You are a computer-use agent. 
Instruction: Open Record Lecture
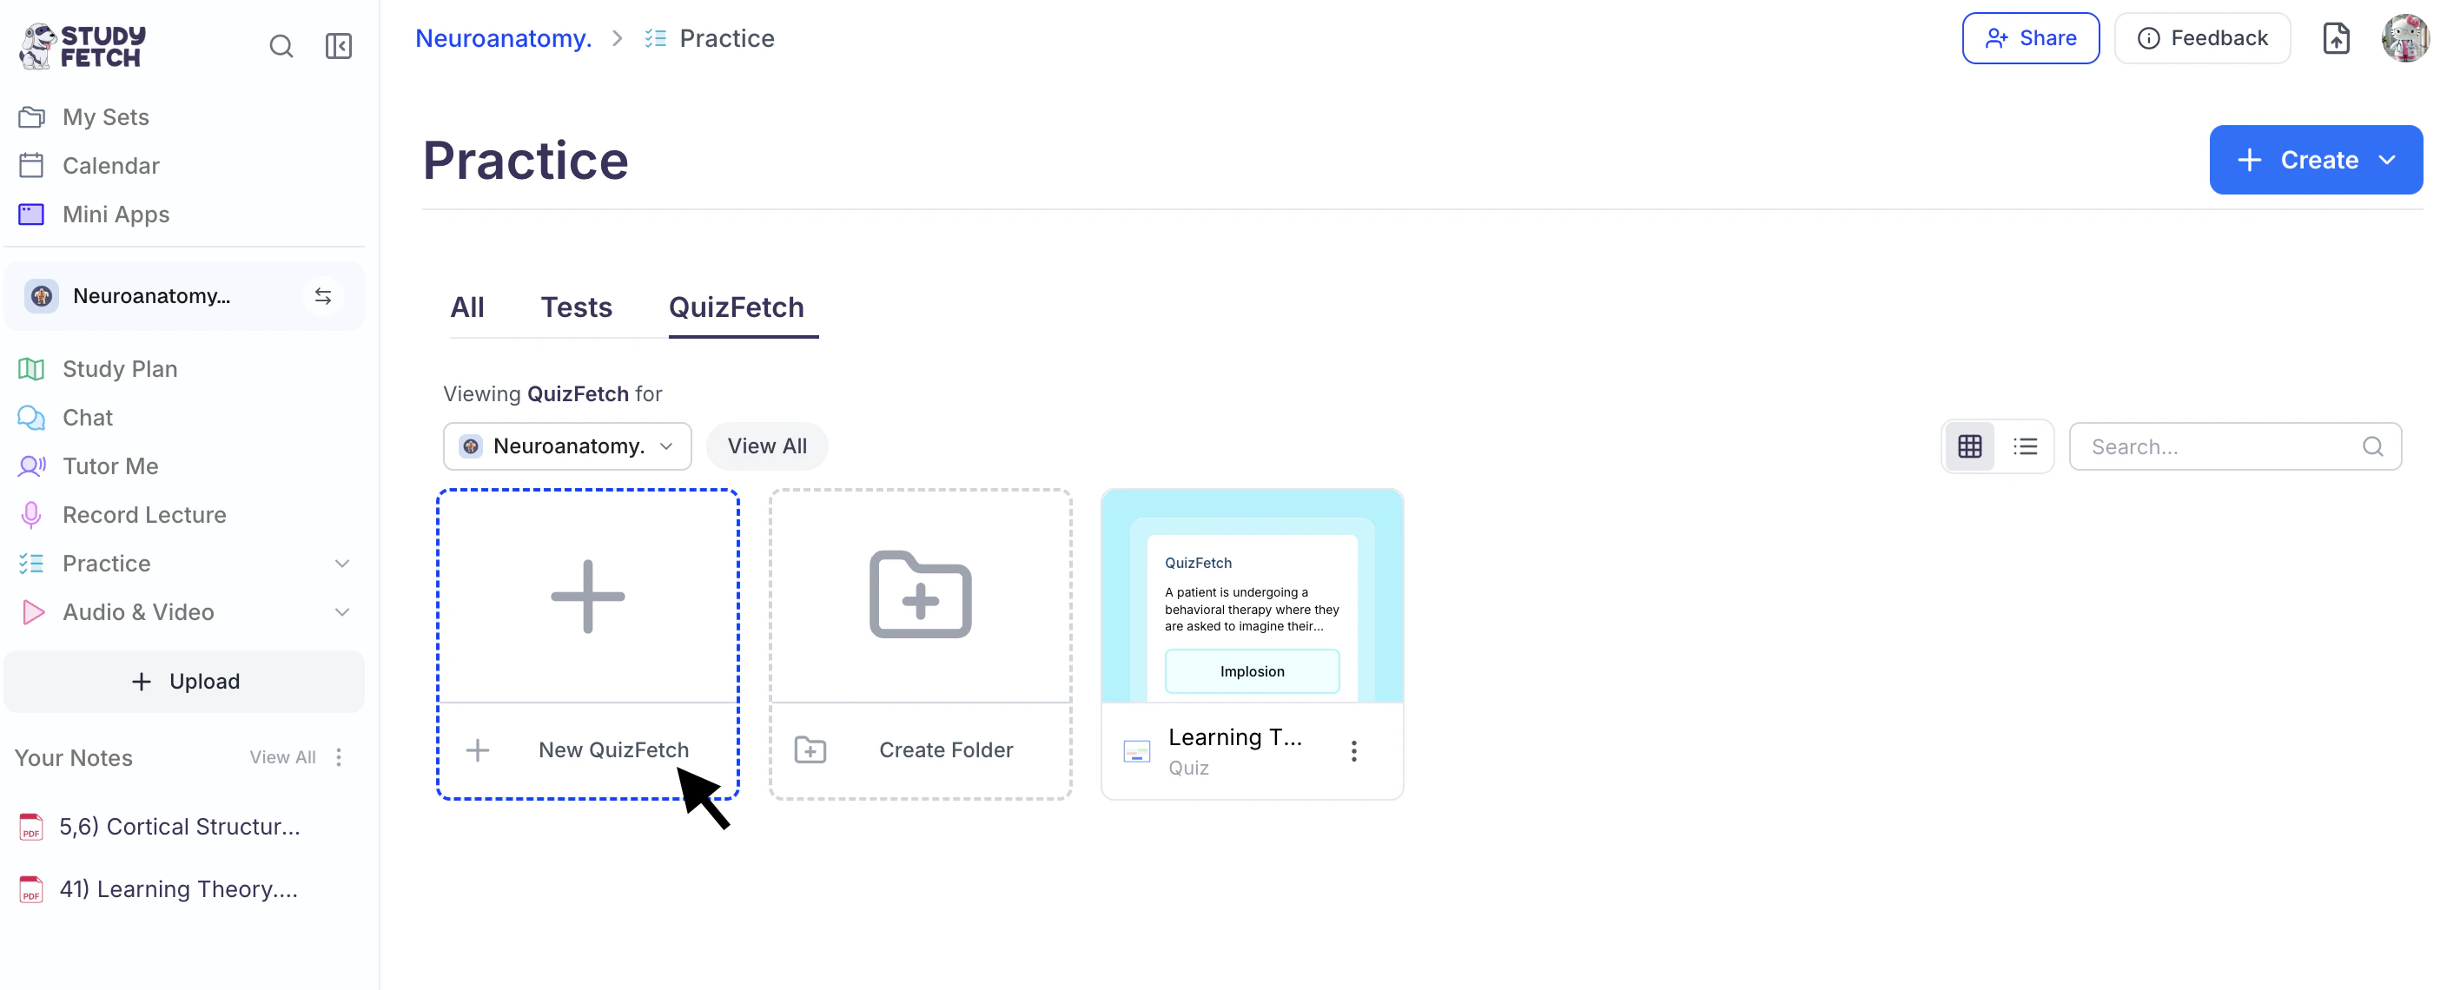coord(144,515)
